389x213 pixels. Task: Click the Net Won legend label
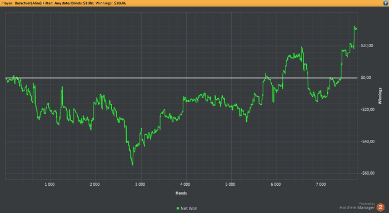[189, 209]
